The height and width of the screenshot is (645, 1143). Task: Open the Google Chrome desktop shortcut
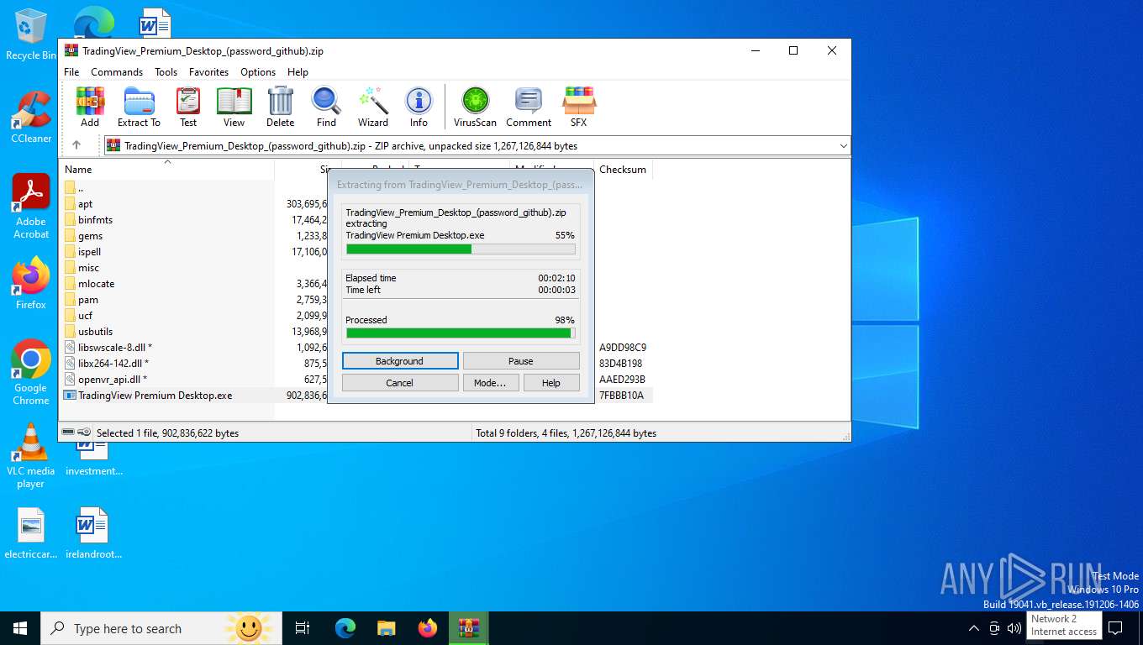(31, 373)
